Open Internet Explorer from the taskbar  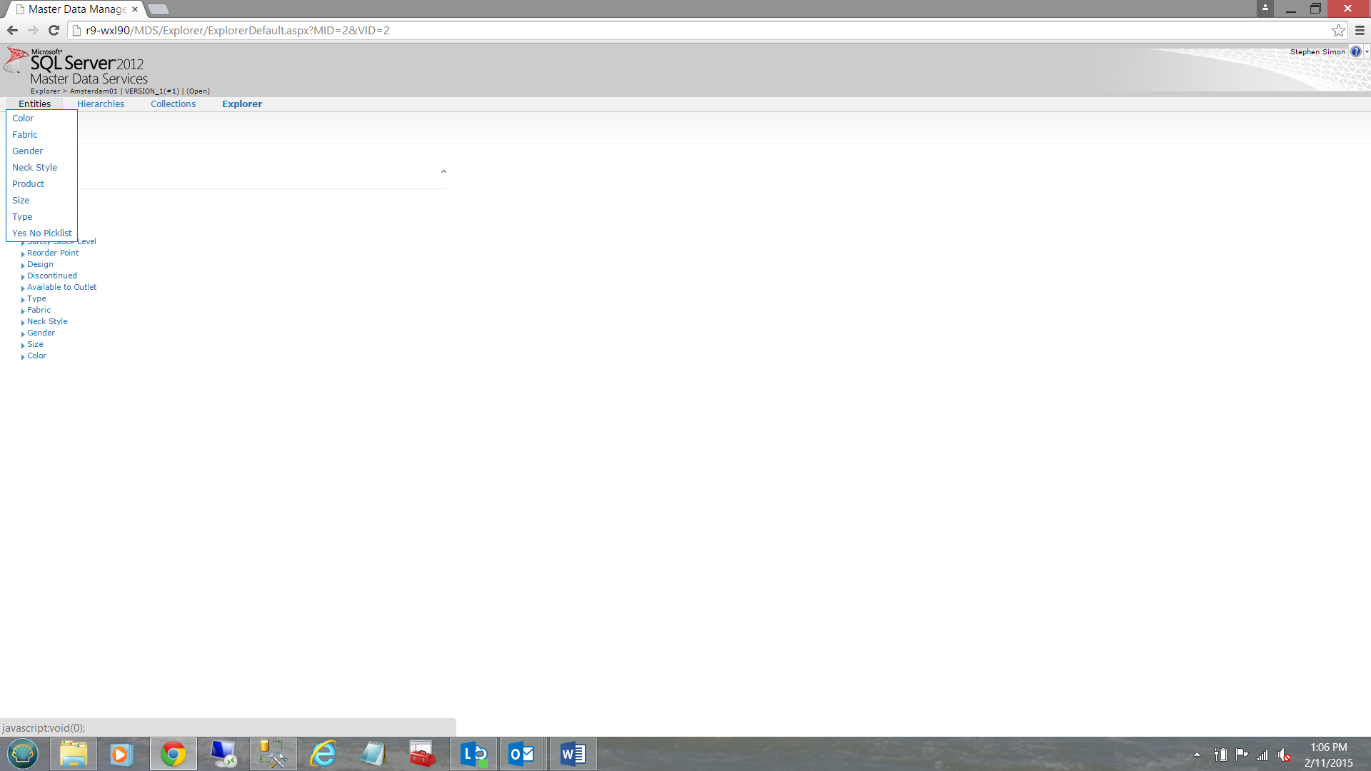(323, 754)
